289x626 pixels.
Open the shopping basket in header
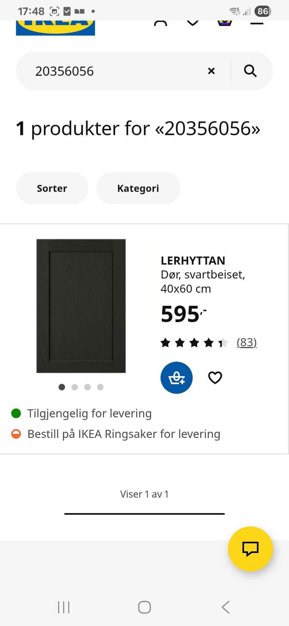225,23
